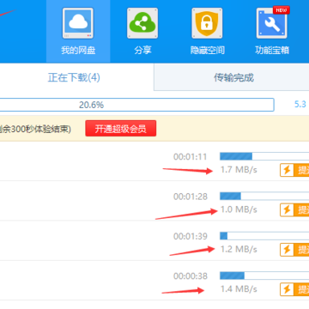The image size is (309, 309).
Task: Click the 300秒体验结束 notice text
Action: pyautogui.click(x=35, y=130)
